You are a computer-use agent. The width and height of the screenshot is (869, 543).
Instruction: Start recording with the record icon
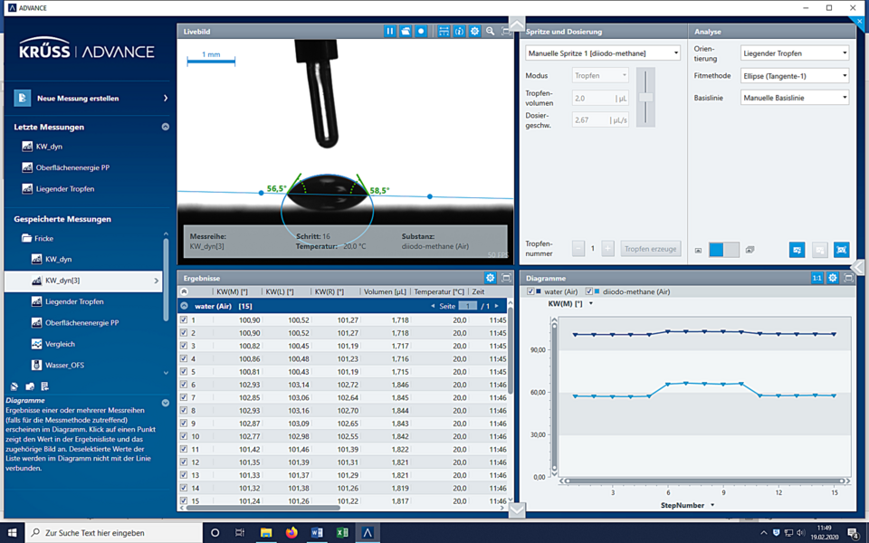click(421, 32)
